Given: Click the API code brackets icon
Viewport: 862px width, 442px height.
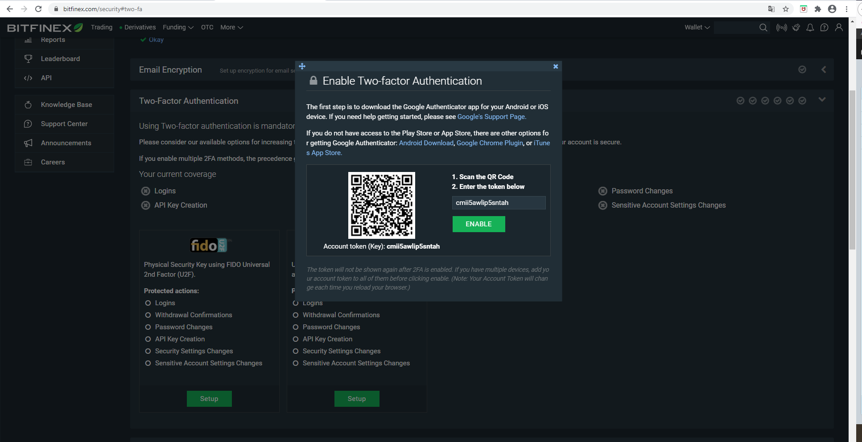Looking at the screenshot, I should pos(28,78).
